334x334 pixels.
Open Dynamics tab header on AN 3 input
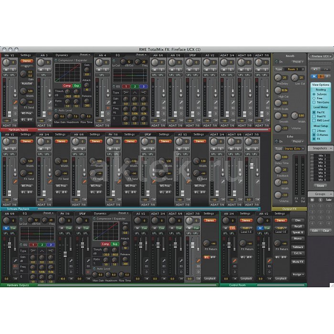coord(62,55)
